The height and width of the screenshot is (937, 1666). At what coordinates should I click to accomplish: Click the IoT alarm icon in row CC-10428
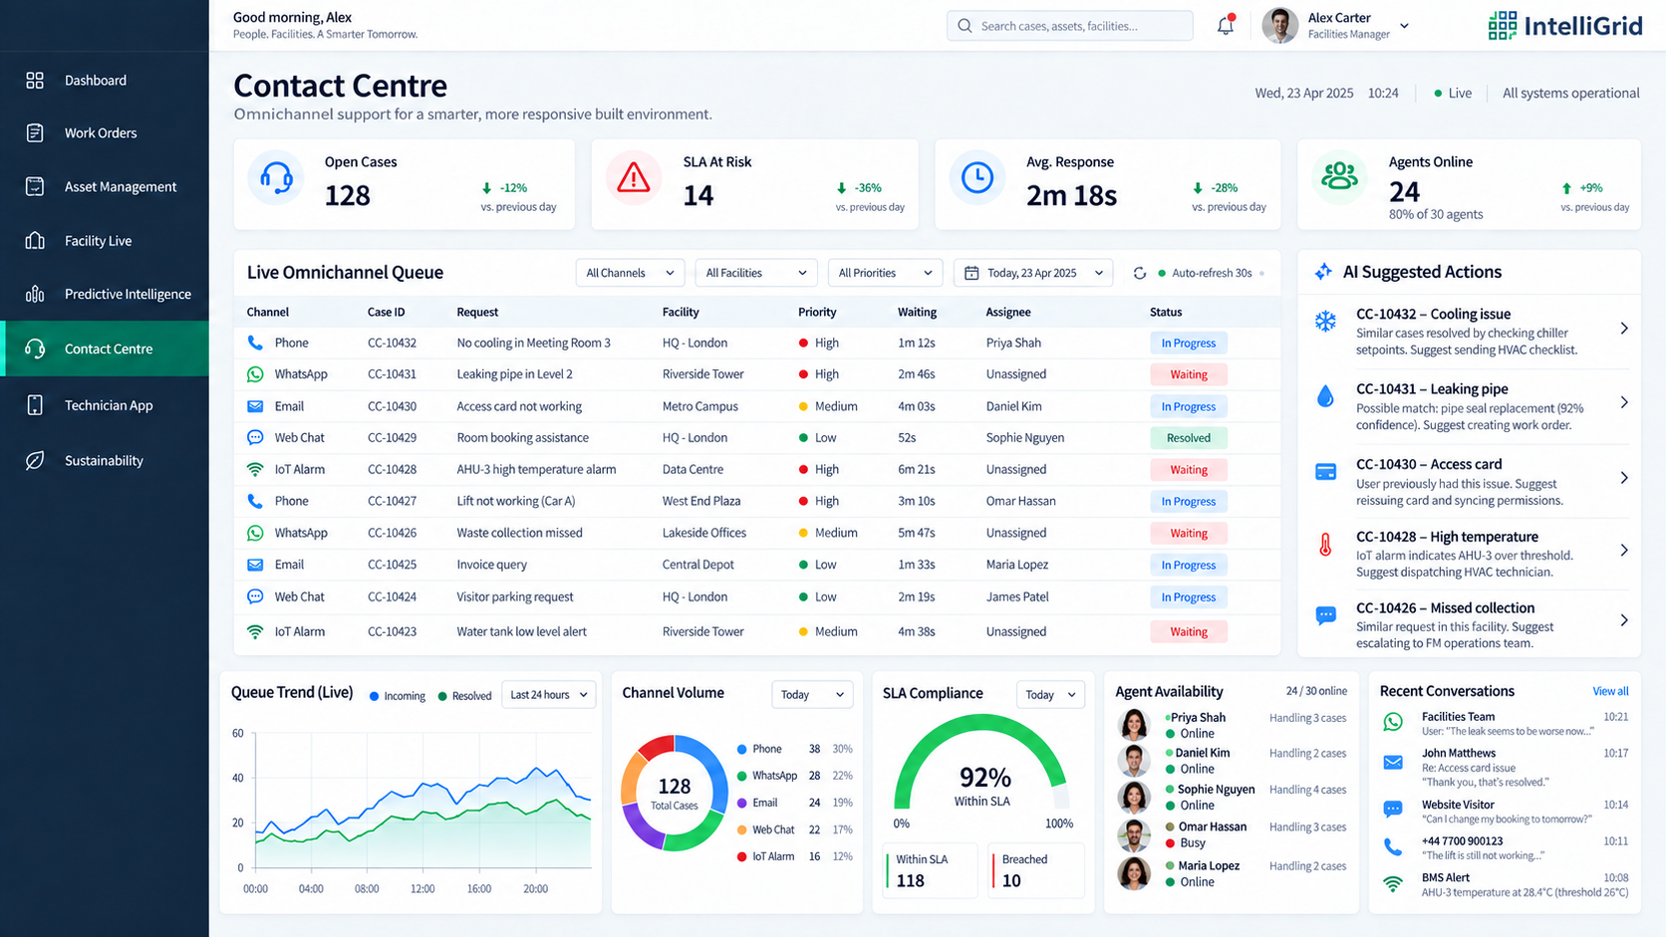[x=255, y=469]
